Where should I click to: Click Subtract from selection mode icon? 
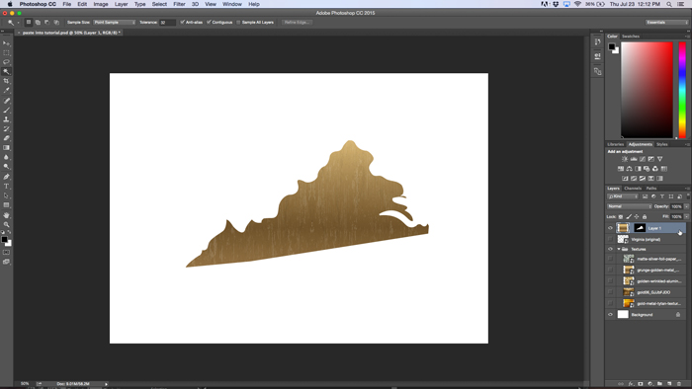click(47, 22)
